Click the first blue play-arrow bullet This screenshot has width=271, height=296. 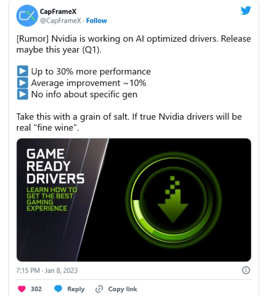pyautogui.click(x=23, y=71)
